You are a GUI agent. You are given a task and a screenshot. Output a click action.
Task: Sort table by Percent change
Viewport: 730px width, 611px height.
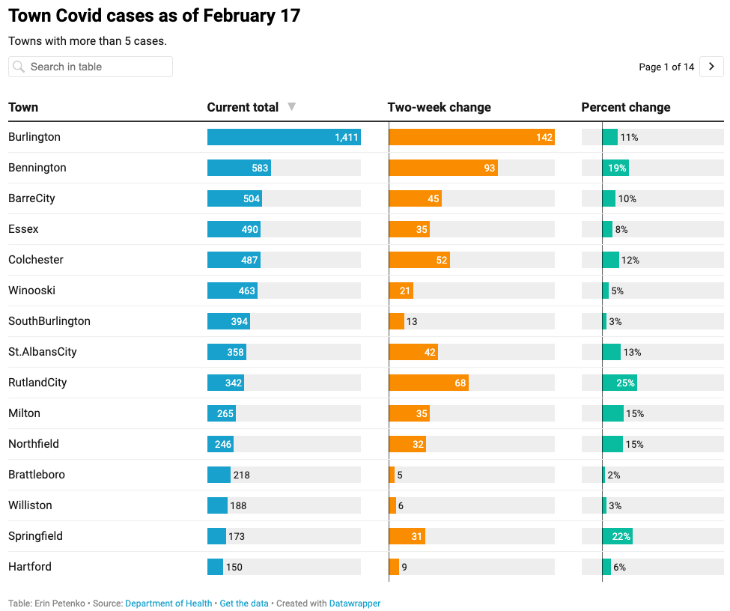[x=625, y=107]
